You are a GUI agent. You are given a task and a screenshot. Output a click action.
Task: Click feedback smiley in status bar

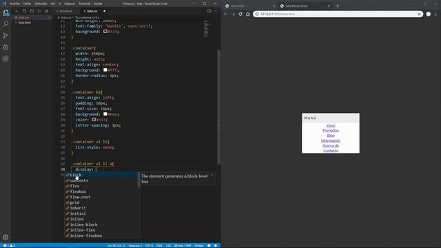[x=209, y=245]
